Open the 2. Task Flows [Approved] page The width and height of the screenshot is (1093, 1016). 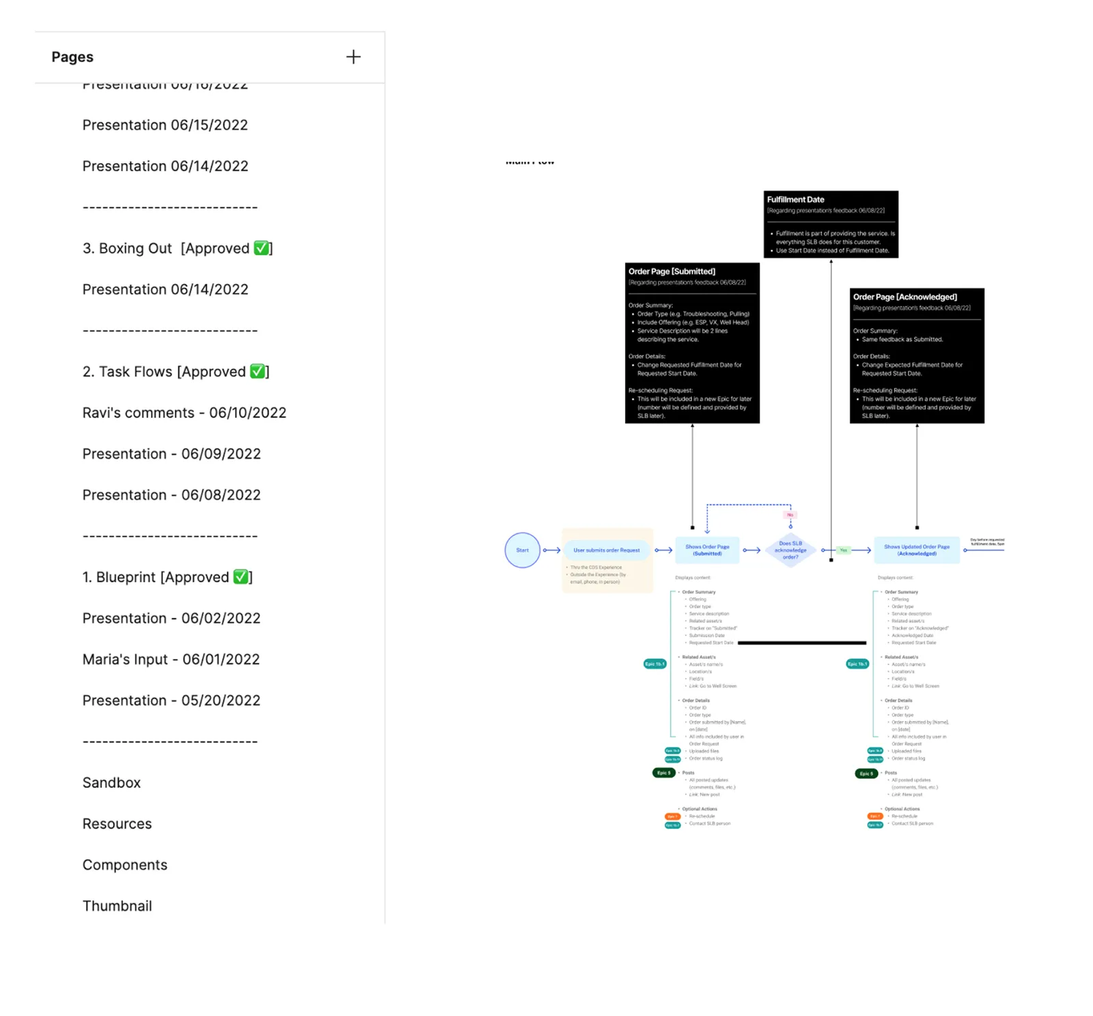(x=176, y=371)
